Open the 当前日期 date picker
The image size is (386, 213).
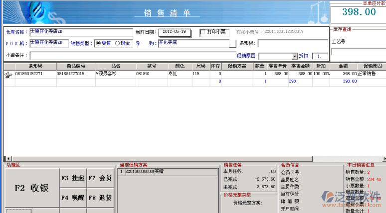pyautogui.click(x=176, y=32)
